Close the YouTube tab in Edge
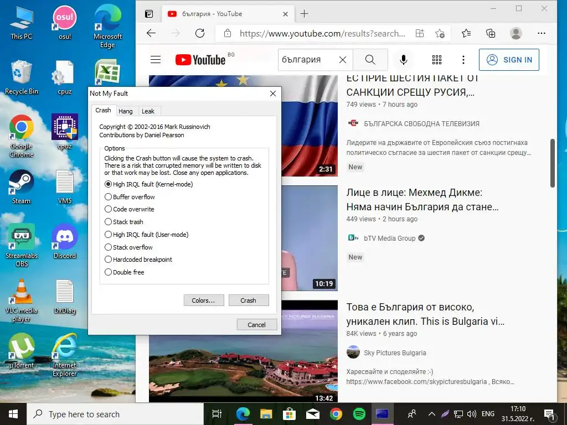Image resolution: width=567 pixels, height=425 pixels. tap(285, 14)
